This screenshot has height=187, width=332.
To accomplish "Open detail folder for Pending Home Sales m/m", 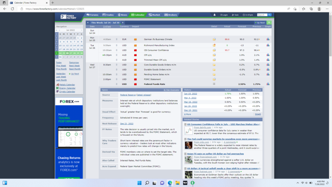I will pos(214,74).
